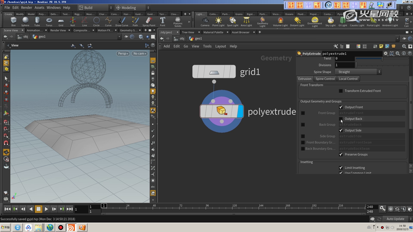
Task: Open the Render menu
Action: 27,8
